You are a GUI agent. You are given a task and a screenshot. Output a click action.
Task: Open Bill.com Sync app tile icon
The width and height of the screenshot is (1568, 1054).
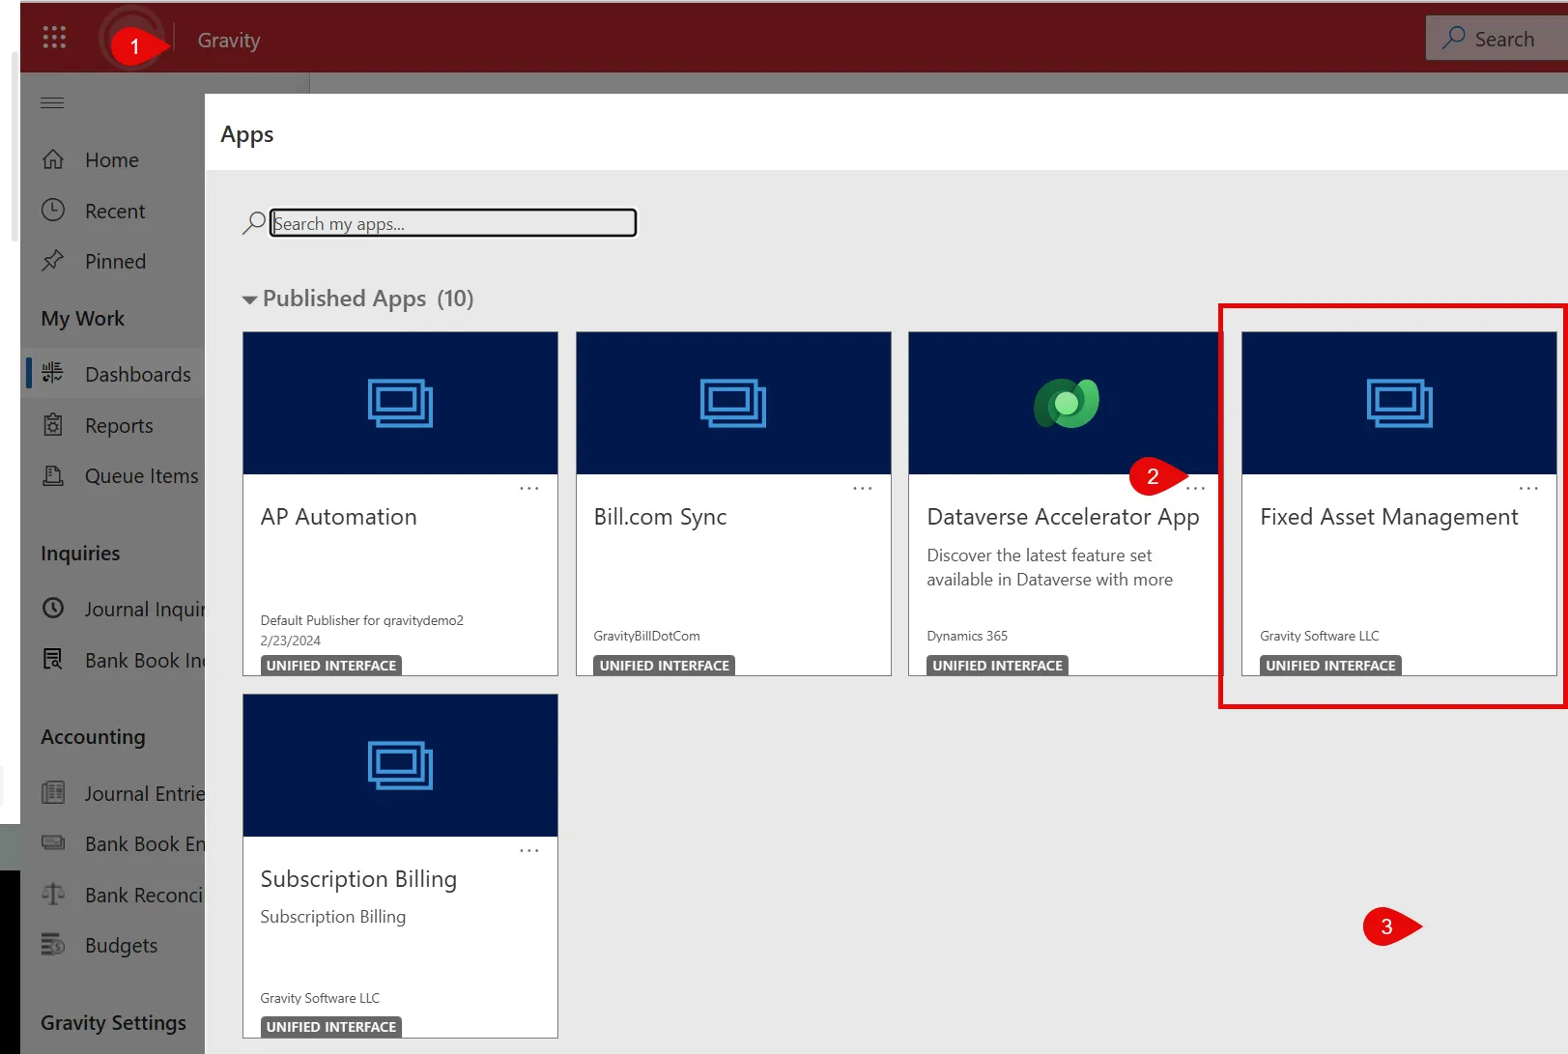click(x=733, y=403)
